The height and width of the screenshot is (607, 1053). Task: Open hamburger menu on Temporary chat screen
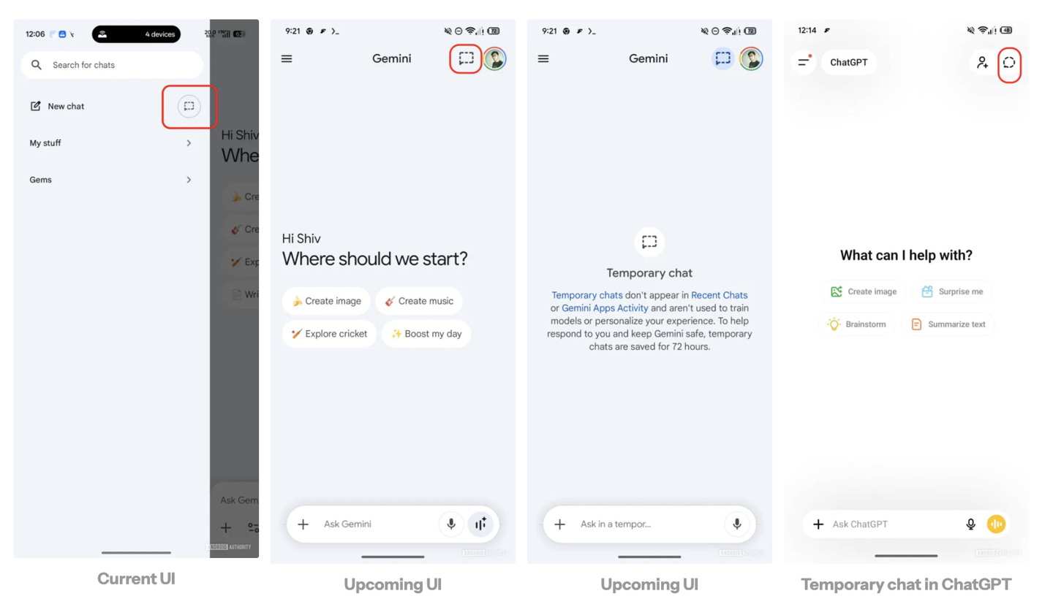click(543, 58)
